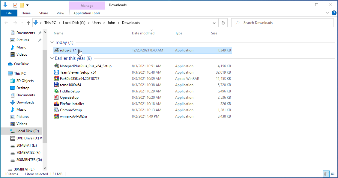This screenshot has height=178, width=338.
Task: Click inside the Search Downloads box
Action: click(x=282, y=22)
